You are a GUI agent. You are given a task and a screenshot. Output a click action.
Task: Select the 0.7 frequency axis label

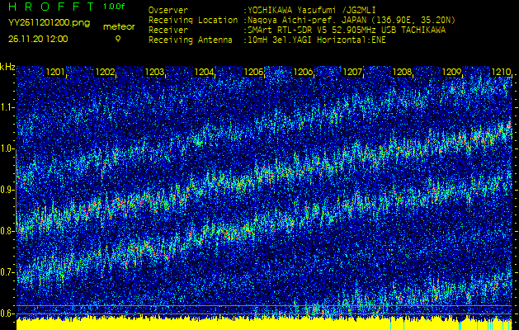[7, 272]
